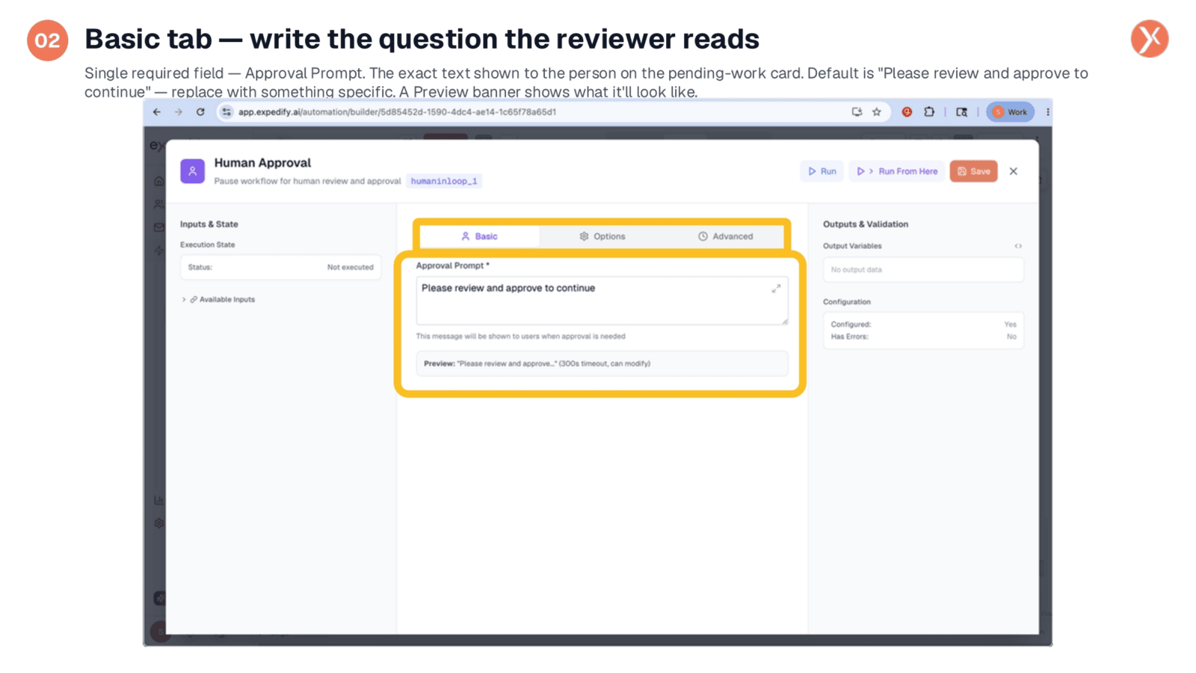Image resolution: width=1196 pixels, height=673 pixels.
Task: Save the node configuration
Action: (974, 171)
